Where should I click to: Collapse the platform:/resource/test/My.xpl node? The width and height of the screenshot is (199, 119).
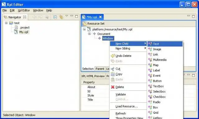tap(84, 29)
